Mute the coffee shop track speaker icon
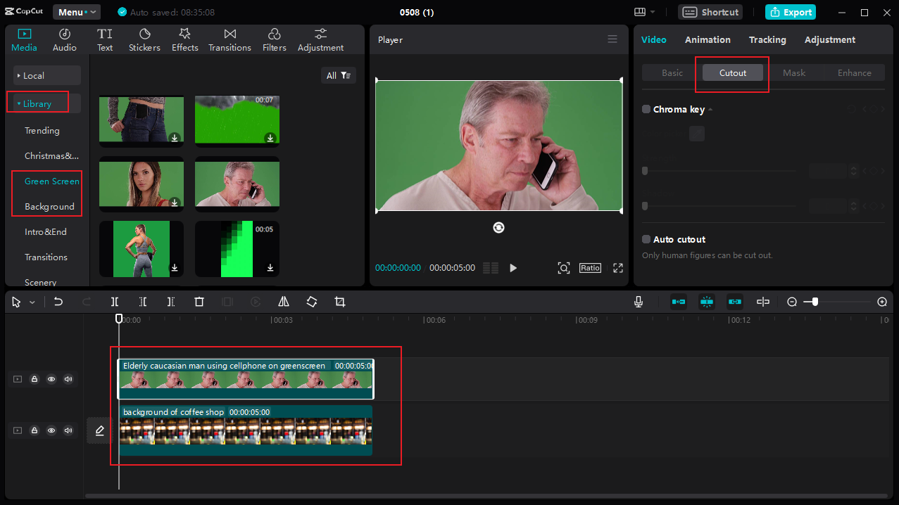899x505 pixels. (68, 430)
